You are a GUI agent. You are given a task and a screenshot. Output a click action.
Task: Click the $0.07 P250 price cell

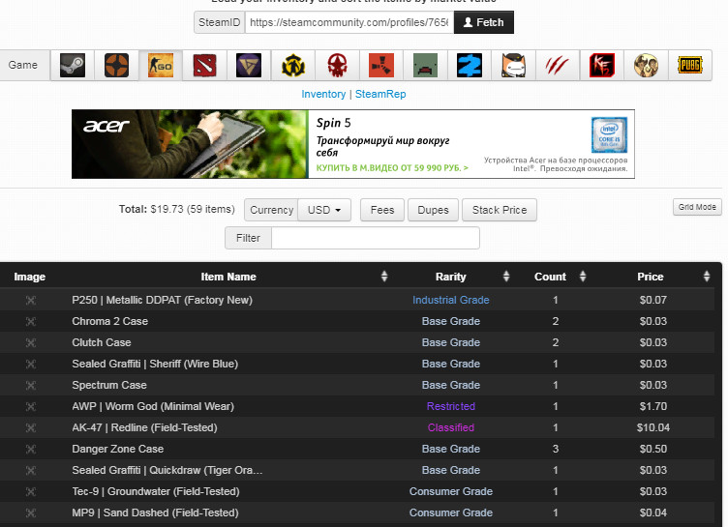click(x=652, y=300)
